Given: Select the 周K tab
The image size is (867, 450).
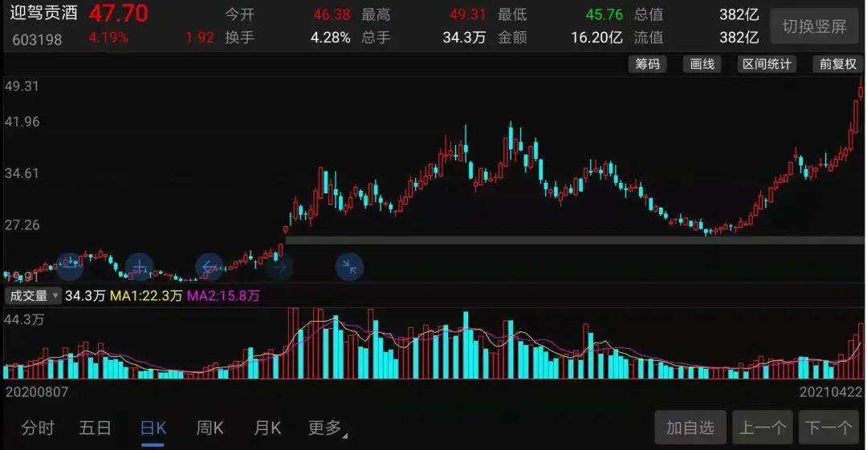Looking at the screenshot, I should click(x=210, y=428).
